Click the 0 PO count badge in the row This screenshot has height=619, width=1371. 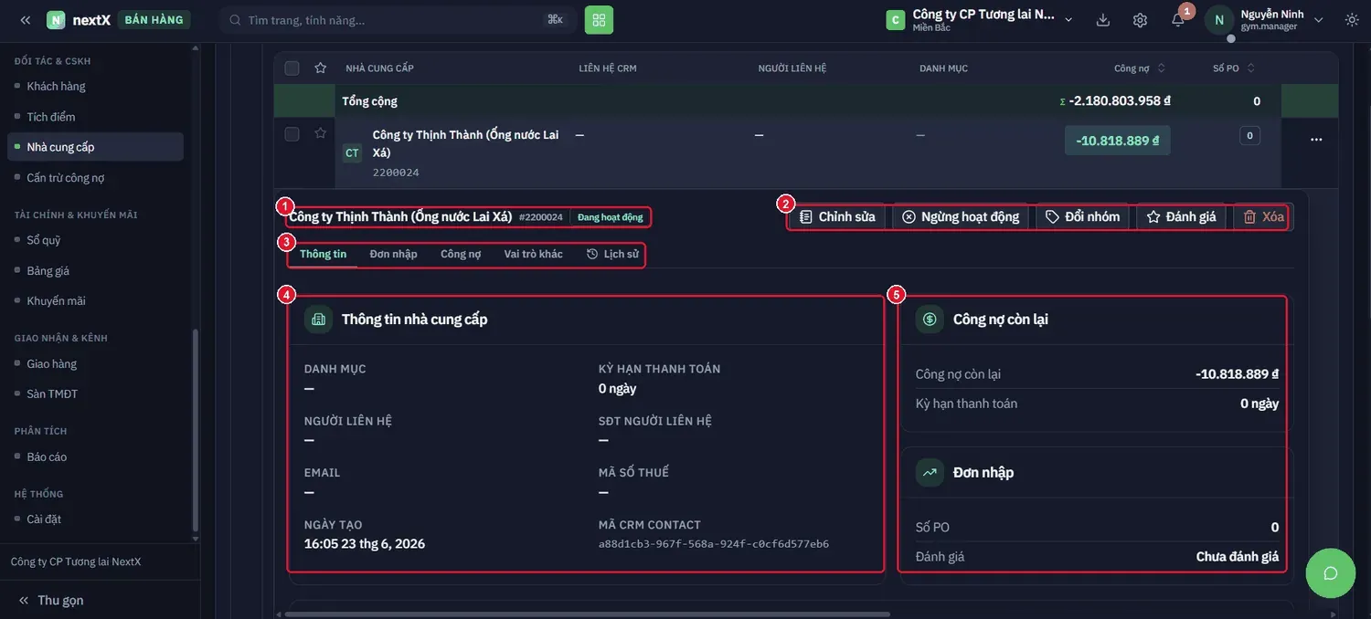(x=1249, y=135)
